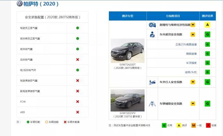Viewport: 223px width, 136px height.
Task: Click the 驾驶员正面气囊 row label
Action: click(29, 28)
